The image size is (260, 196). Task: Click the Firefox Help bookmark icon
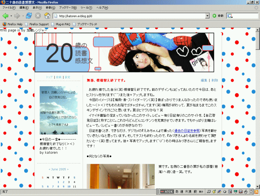click(5, 24)
